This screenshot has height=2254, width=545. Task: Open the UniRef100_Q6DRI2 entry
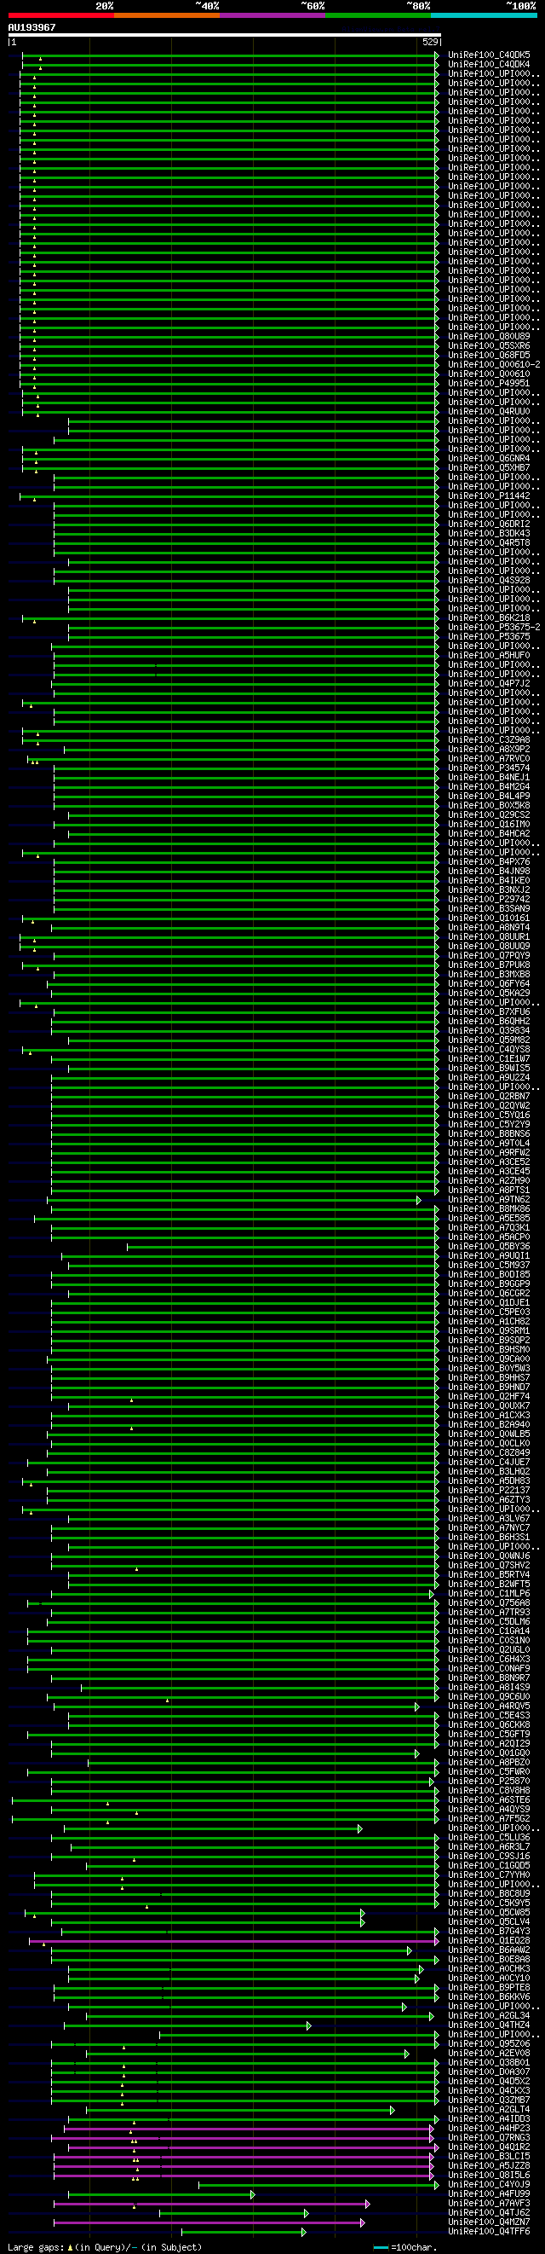(489, 524)
